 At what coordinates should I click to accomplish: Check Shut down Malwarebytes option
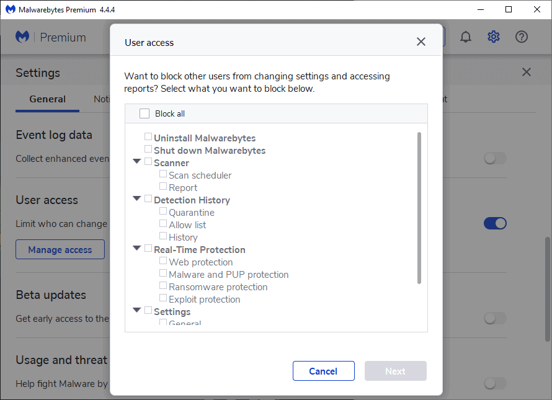[x=148, y=149]
